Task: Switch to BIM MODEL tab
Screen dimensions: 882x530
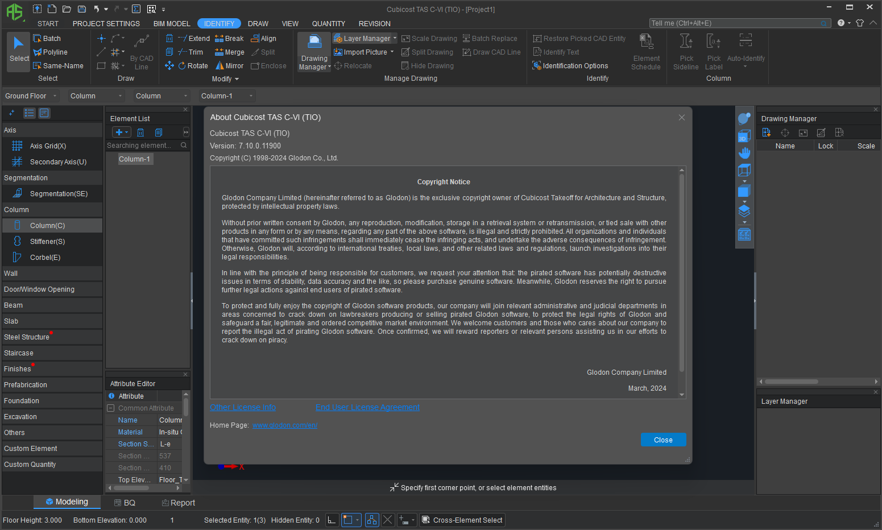Action: (172, 24)
